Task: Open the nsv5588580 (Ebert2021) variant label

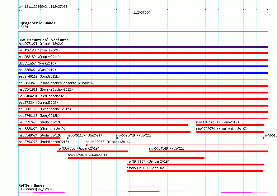Action: pyautogui.click(x=147, y=168)
